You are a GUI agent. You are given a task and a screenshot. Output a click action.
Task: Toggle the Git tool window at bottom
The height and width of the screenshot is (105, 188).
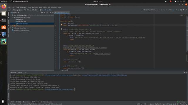click(12, 102)
